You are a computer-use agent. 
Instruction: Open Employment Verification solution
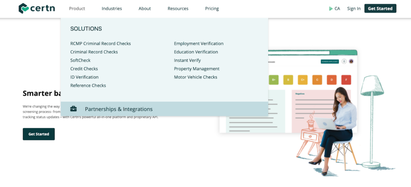[199, 44]
